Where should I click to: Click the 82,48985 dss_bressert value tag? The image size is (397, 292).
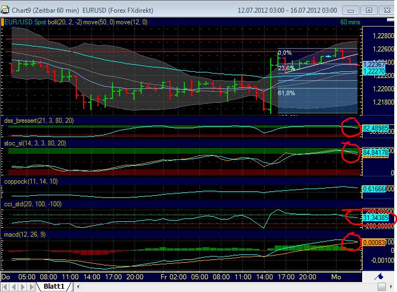click(376, 128)
